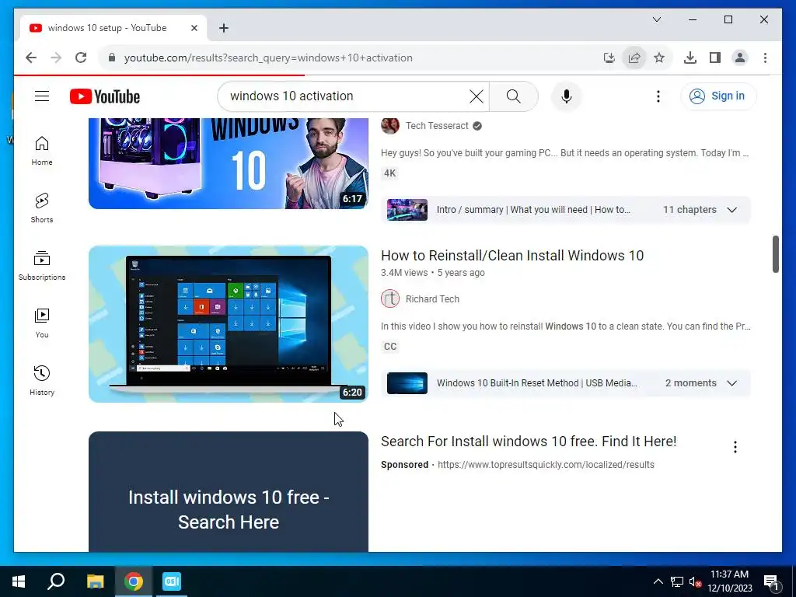Open the tab search chevron in title bar
This screenshot has height=597, width=796.
tap(656, 19)
